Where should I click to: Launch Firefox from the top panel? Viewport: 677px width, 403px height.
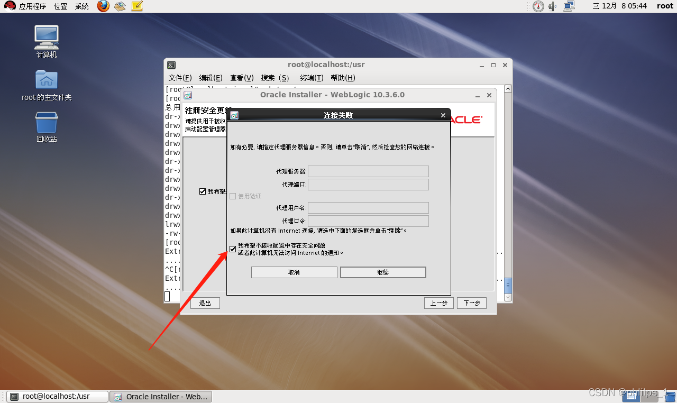pyautogui.click(x=103, y=6)
